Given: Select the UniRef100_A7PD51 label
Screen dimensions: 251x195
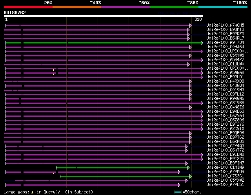Looking at the screenshot, I should tap(225, 185).
